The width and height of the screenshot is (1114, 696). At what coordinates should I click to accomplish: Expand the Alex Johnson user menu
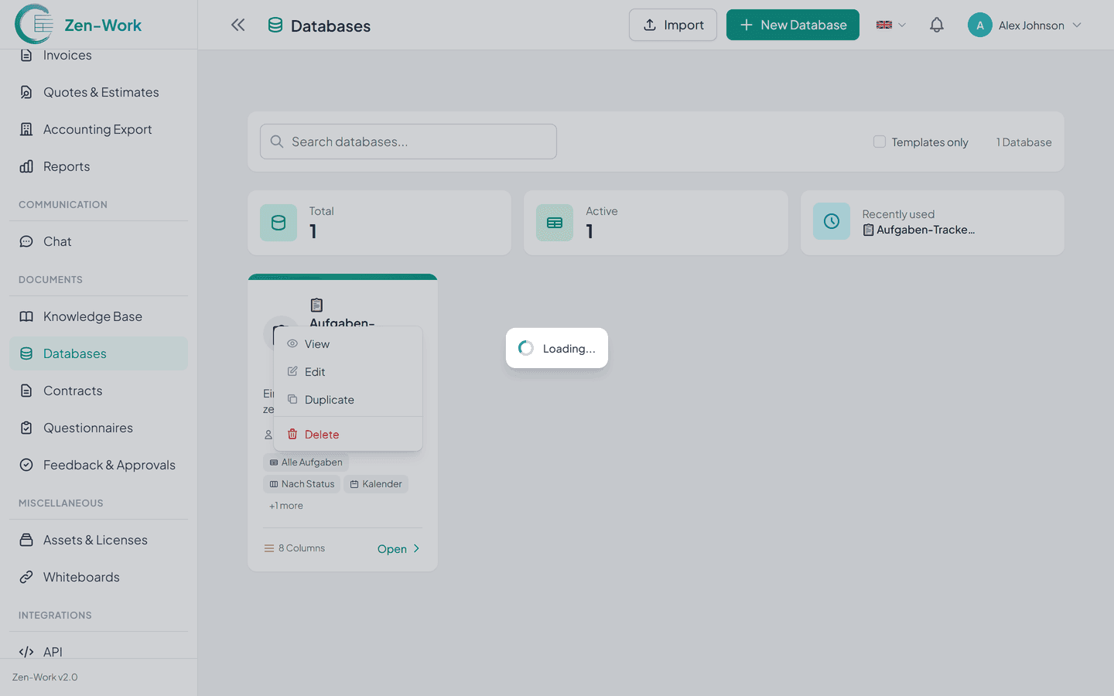click(x=1024, y=25)
